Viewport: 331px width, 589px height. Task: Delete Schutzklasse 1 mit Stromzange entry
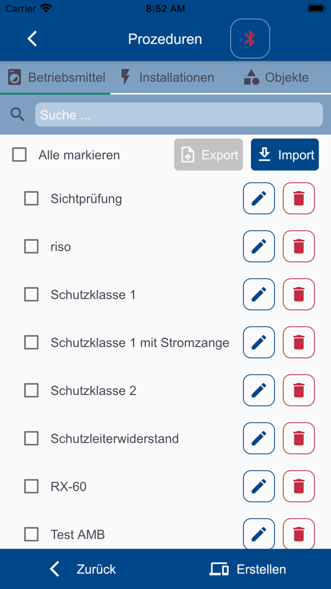[x=299, y=342]
